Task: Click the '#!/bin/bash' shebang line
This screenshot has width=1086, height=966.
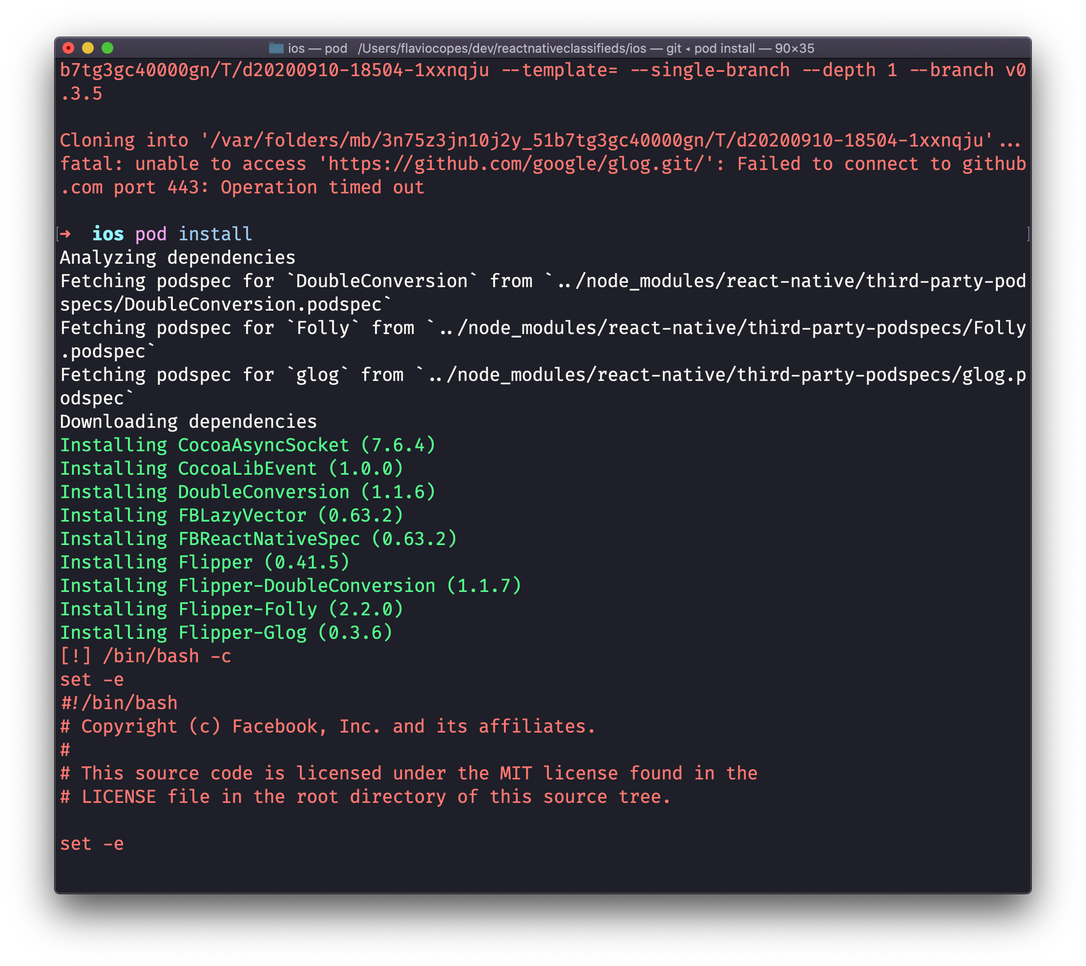Action: [119, 703]
